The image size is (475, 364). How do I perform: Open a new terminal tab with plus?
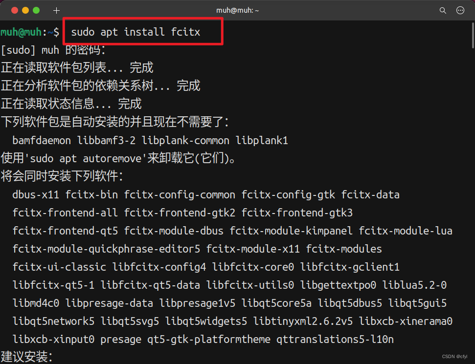56,10
